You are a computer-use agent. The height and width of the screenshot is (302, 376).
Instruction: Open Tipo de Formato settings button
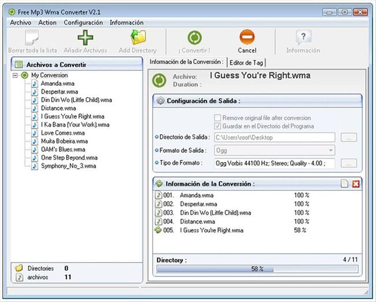(x=348, y=163)
